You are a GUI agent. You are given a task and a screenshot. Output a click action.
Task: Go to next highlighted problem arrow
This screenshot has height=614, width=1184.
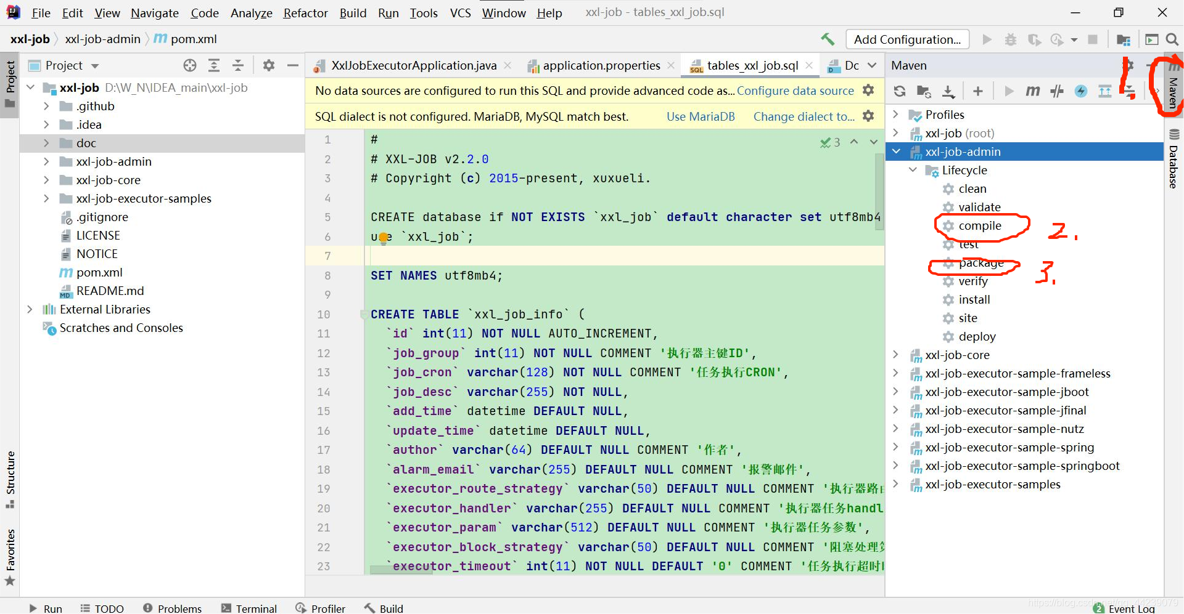click(873, 142)
